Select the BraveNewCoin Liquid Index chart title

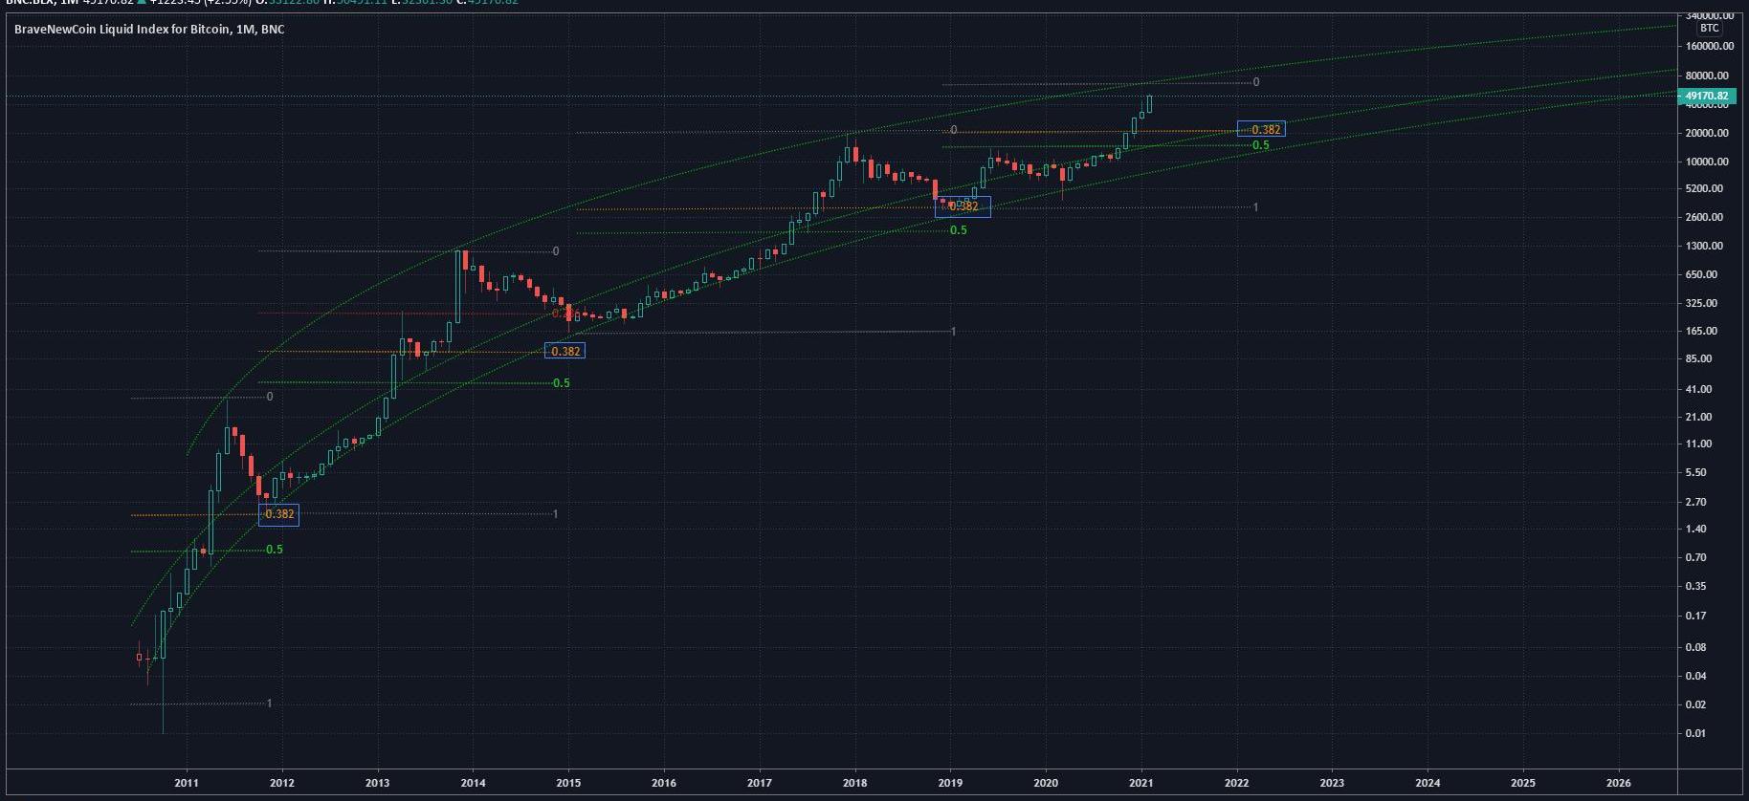click(148, 30)
